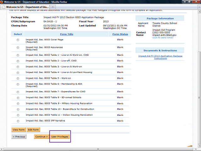Click the Fiscal Year value 2013
201x151 pixels.
[x=106, y=21]
